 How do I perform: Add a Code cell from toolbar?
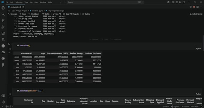coord(23,14)
